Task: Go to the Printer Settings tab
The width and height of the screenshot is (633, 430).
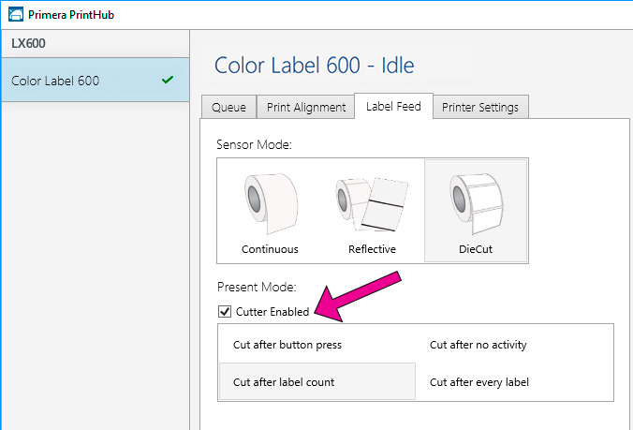Action: (480, 107)
